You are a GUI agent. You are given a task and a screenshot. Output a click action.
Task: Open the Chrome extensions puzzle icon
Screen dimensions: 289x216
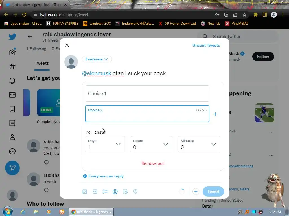[x=256, y=15]
